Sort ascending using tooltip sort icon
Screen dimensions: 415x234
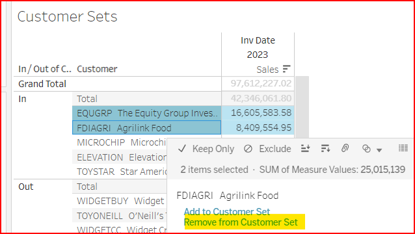tap(306, 149)
